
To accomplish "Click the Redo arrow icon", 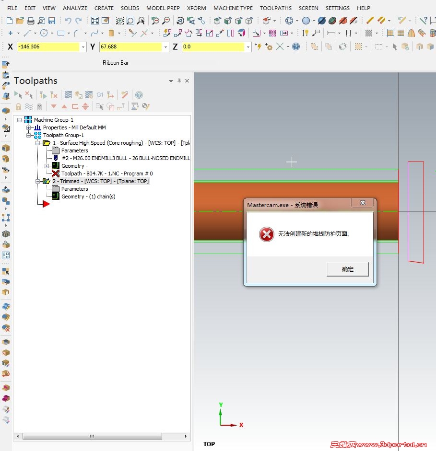I will click(x=78, y=21).
